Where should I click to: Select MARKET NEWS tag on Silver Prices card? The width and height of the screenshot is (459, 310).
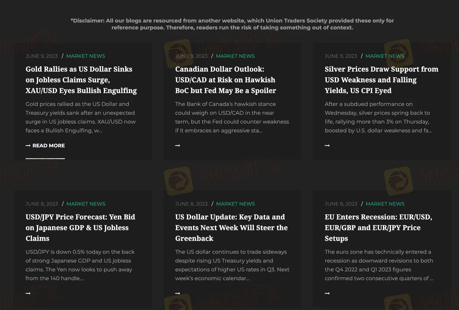385,56
